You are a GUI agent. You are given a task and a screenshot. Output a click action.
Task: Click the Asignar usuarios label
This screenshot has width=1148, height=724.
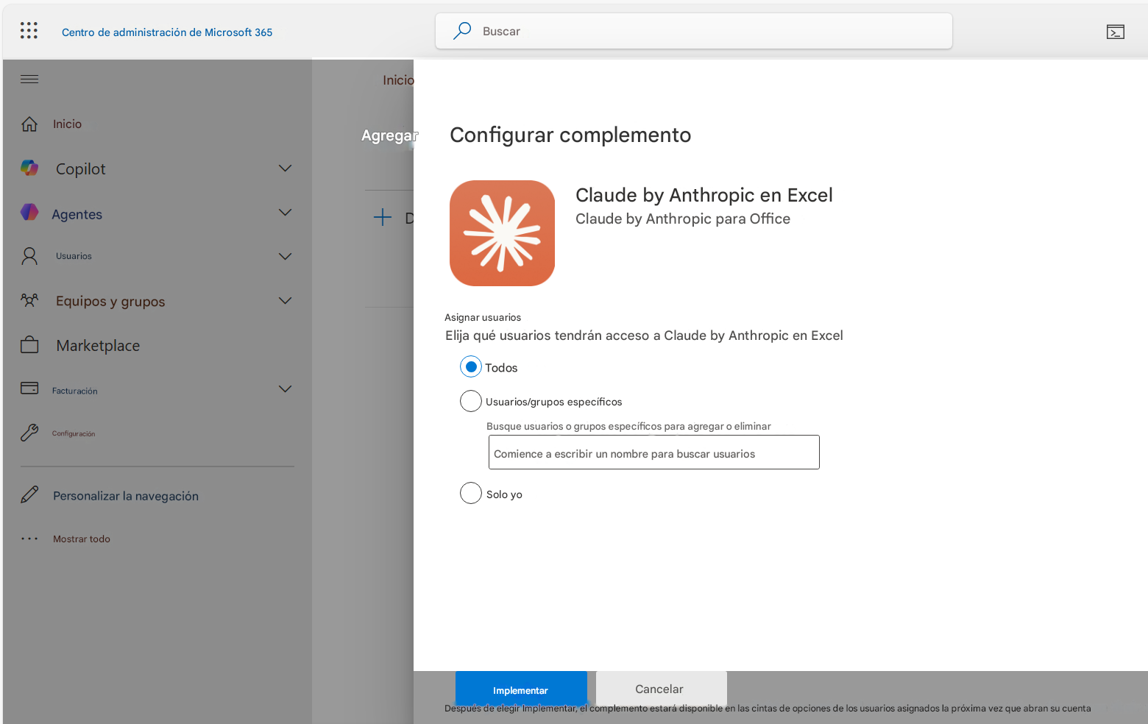pos(483,317)
